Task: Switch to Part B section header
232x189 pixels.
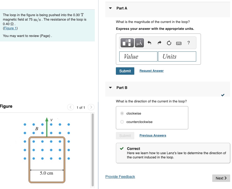Action: tap(121, 87)
